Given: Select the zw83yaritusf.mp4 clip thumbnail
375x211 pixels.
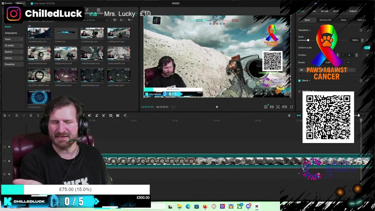Looking at the screenshot, I should 119,33.
